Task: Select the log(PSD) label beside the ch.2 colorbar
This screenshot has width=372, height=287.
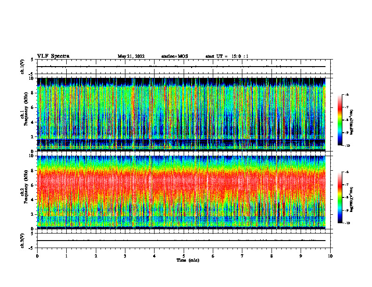Action: [351, 200]
